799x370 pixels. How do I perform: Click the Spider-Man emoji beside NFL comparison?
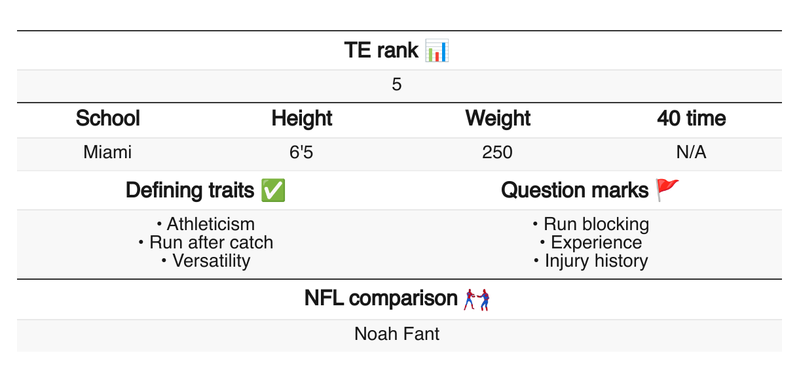[477, 299]
